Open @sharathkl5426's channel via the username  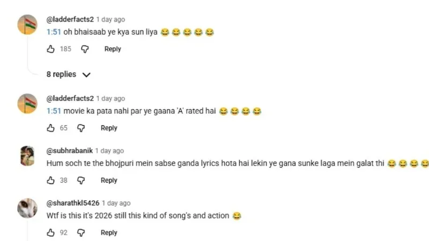(72, 204)
